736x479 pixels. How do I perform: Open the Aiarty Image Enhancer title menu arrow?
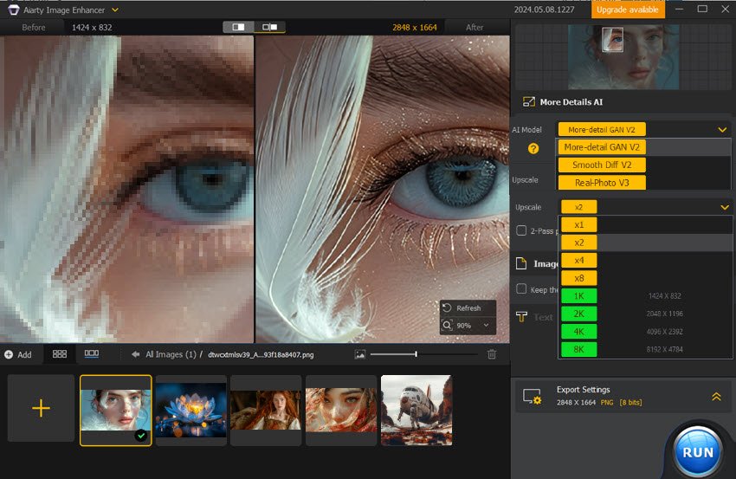(x=116, y=10)
